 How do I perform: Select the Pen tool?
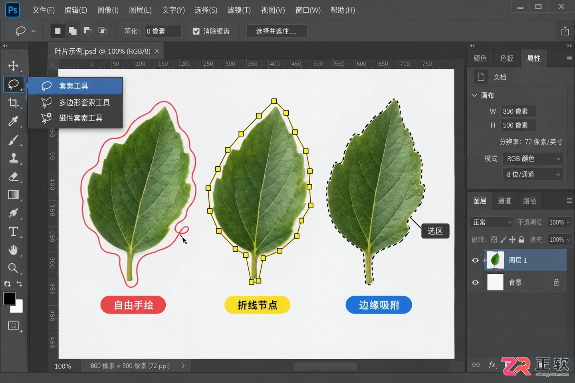coord(13,213)
